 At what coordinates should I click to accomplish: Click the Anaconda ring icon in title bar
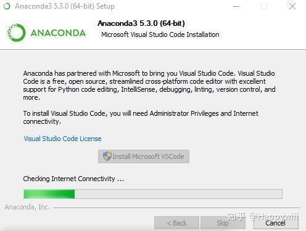point(7,6)
